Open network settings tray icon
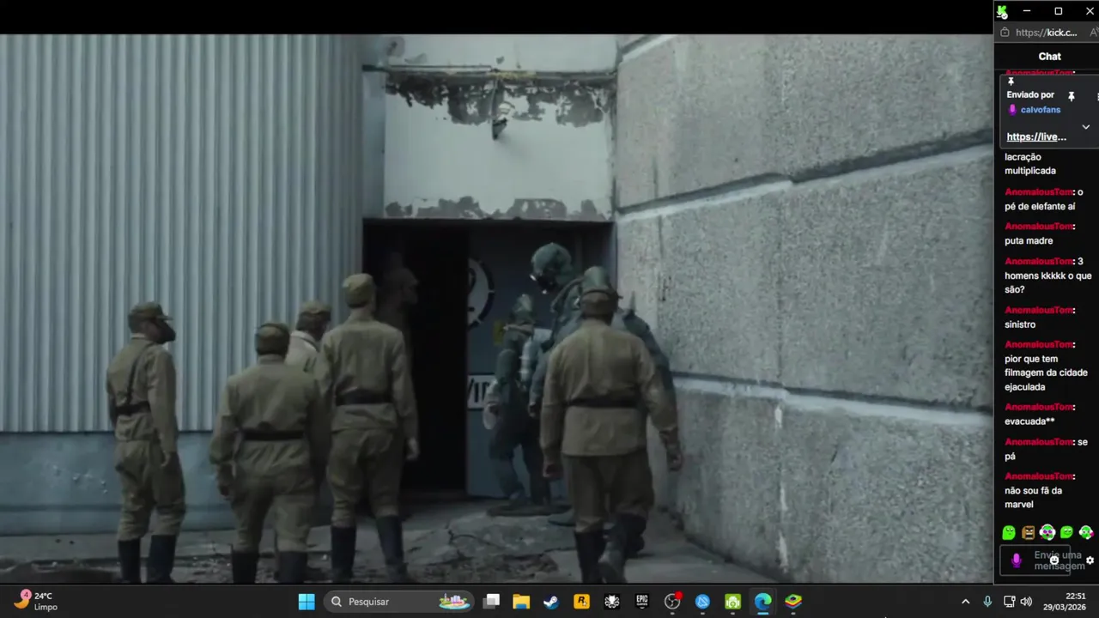 [x=1010, y=602]
